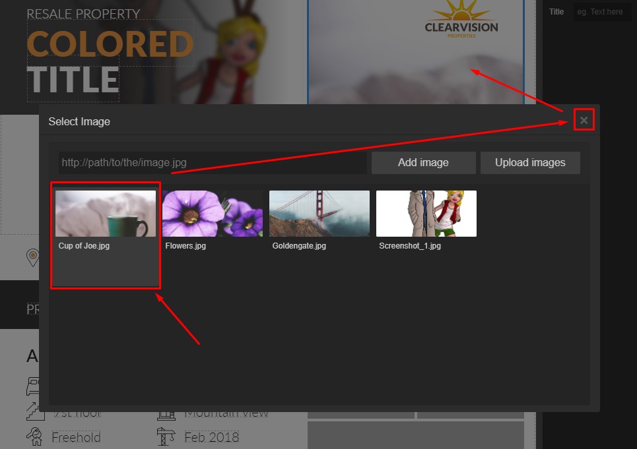Click the Freehold house-key icon
The height and width of the screenshot is (449, 637).
click(34, 436)
